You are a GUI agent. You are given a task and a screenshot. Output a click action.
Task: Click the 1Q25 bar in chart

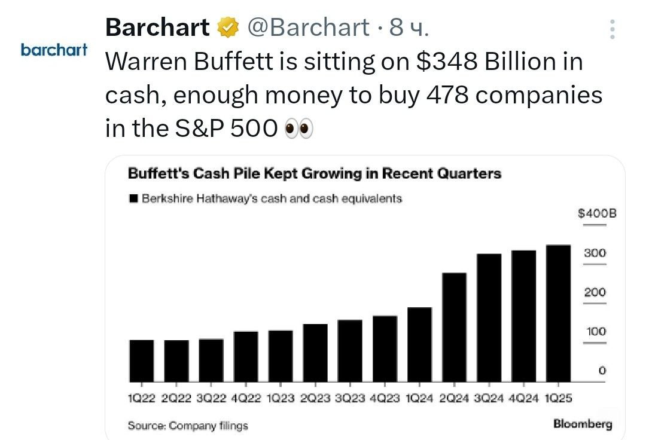pos(558,313)
